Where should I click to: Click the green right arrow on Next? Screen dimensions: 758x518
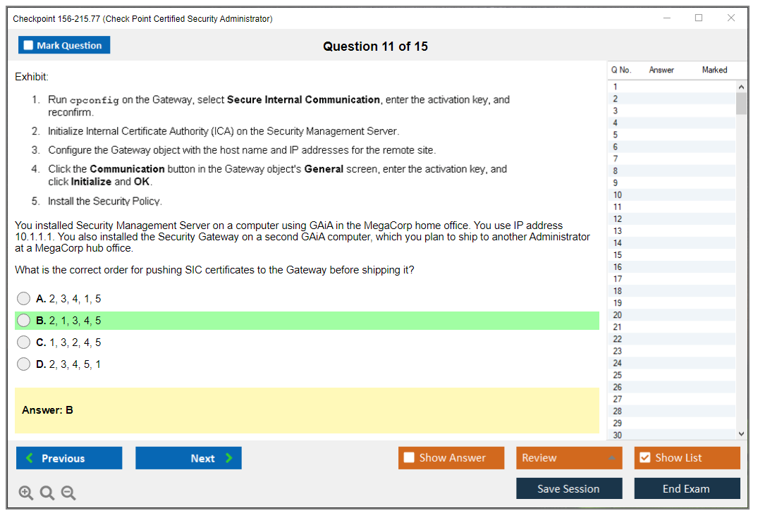[229, 458]
